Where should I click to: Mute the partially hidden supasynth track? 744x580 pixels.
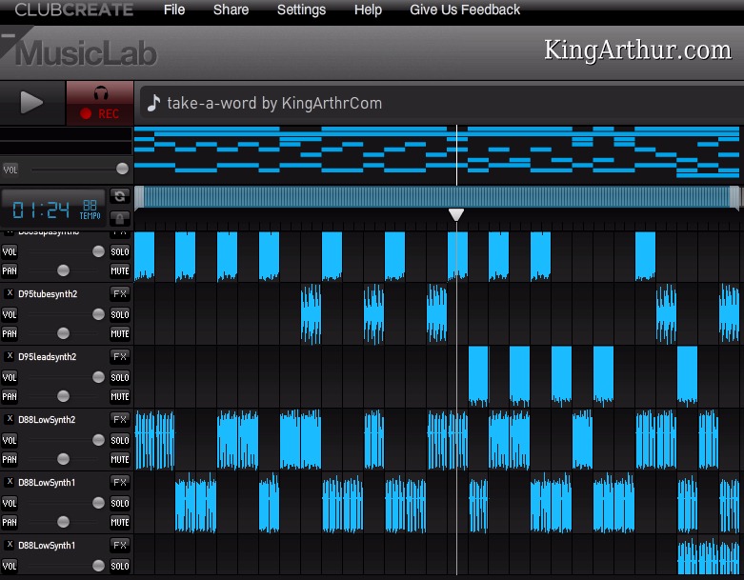click(120, 270)
